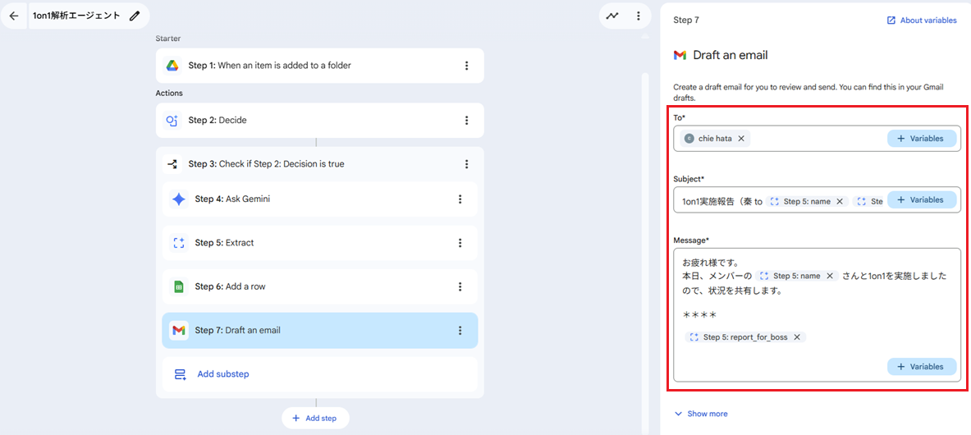
Task: Open Variables picker for Message field
Action: pos(921,367)
